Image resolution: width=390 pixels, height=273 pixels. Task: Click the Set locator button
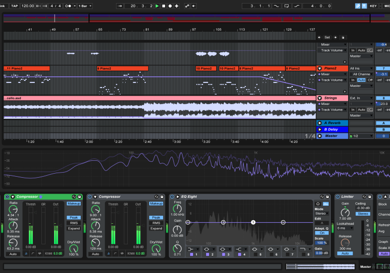327,37
